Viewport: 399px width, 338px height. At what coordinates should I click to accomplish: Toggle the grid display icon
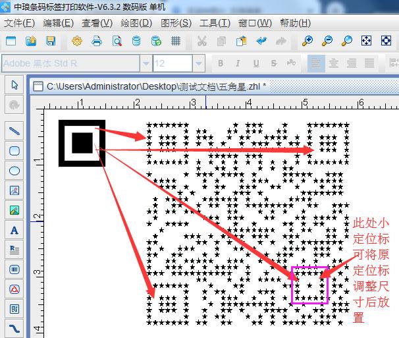tap(176, 41)
